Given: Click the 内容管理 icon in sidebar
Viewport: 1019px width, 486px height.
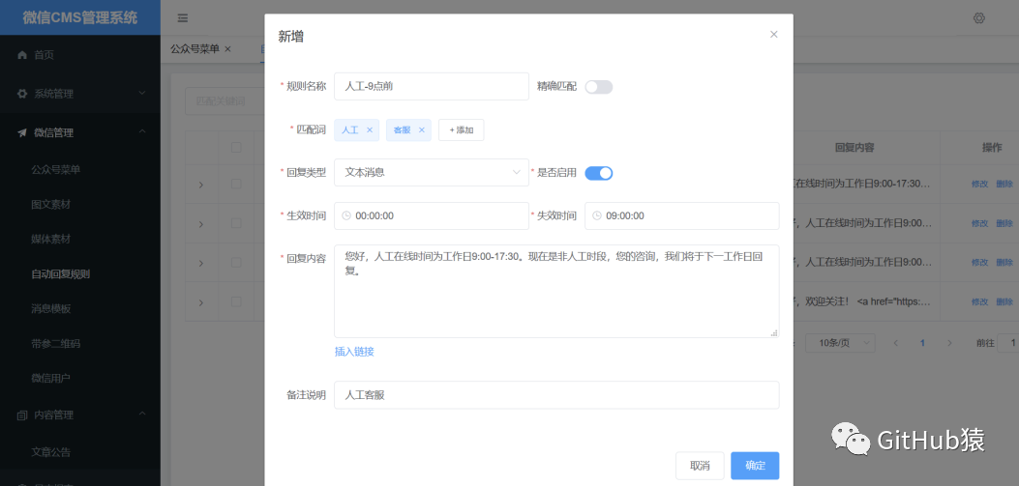Looking at the screenshot, I should [22, 415].
